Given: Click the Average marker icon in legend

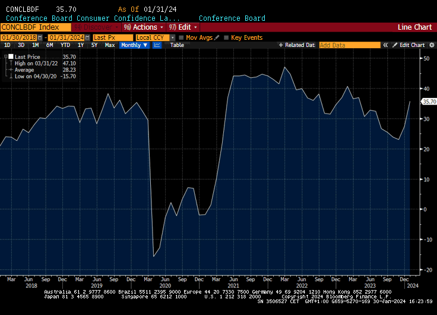Looking at the screenshot, I should point(11,70).
